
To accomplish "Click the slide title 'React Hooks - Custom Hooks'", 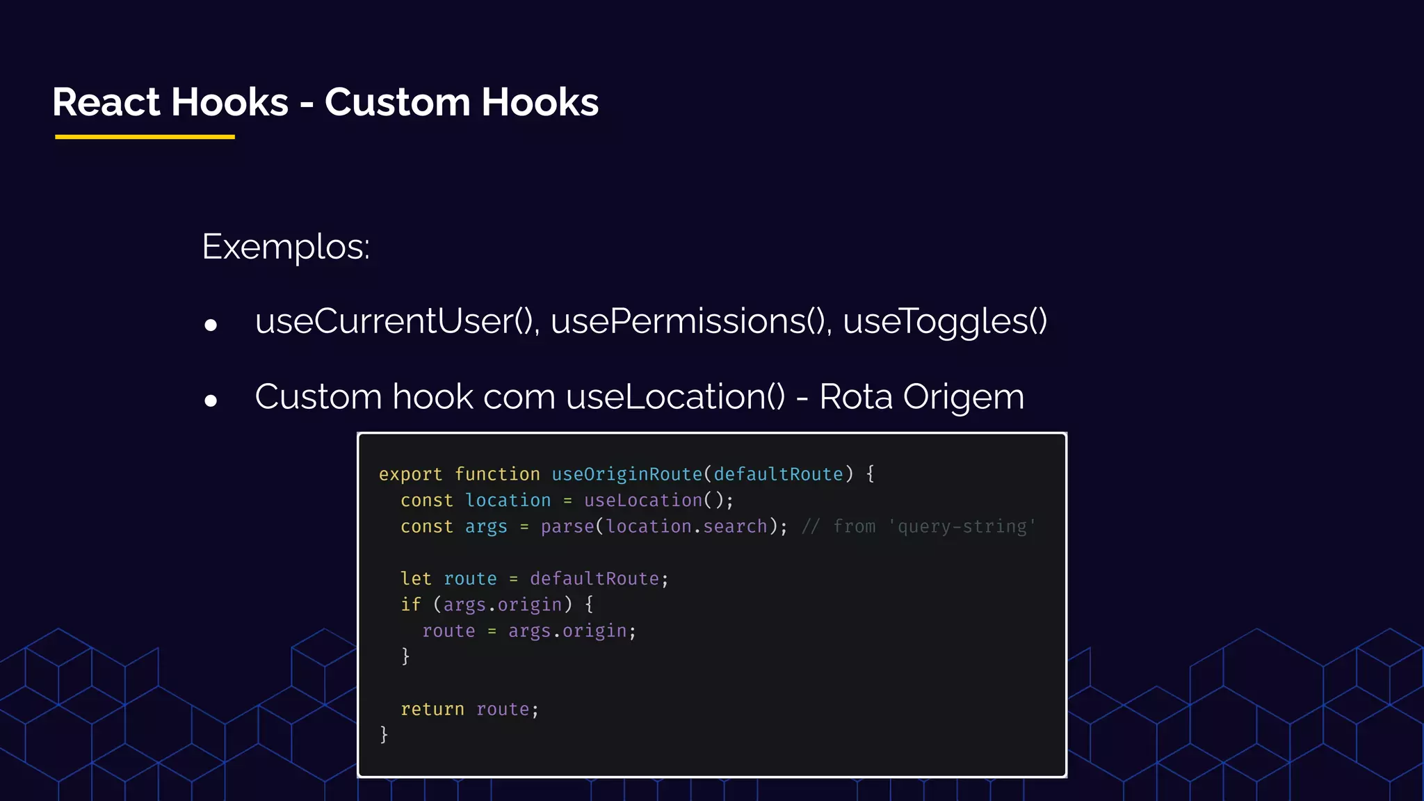I will click(325, 102).
